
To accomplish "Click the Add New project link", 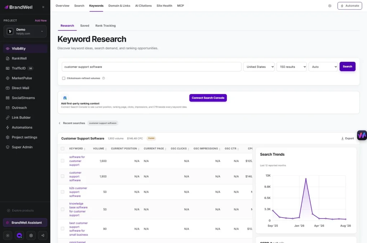I will tap(41, 20).
